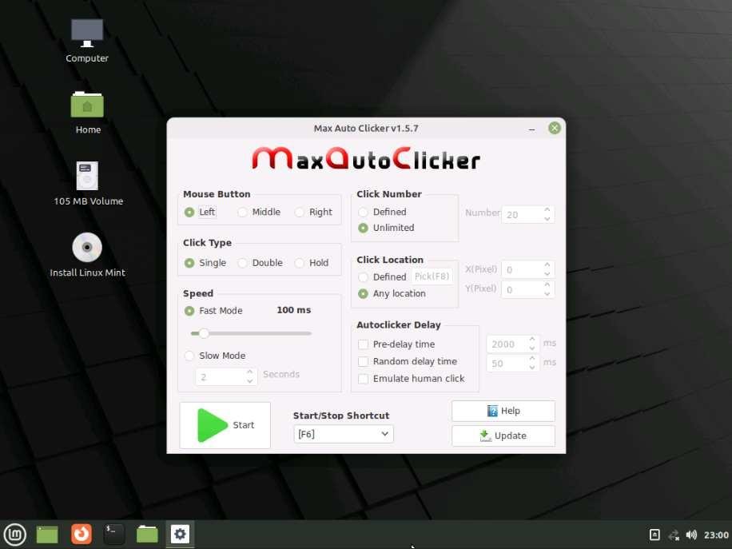Open the file manager from the taskbar
This screenshot has height=549, width=732.
pos(147,534)
